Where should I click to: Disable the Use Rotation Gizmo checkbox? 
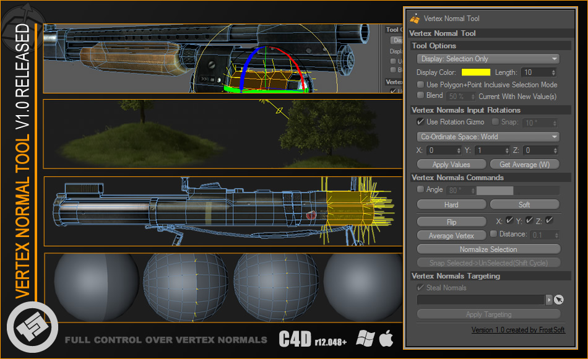pos(421,122)
